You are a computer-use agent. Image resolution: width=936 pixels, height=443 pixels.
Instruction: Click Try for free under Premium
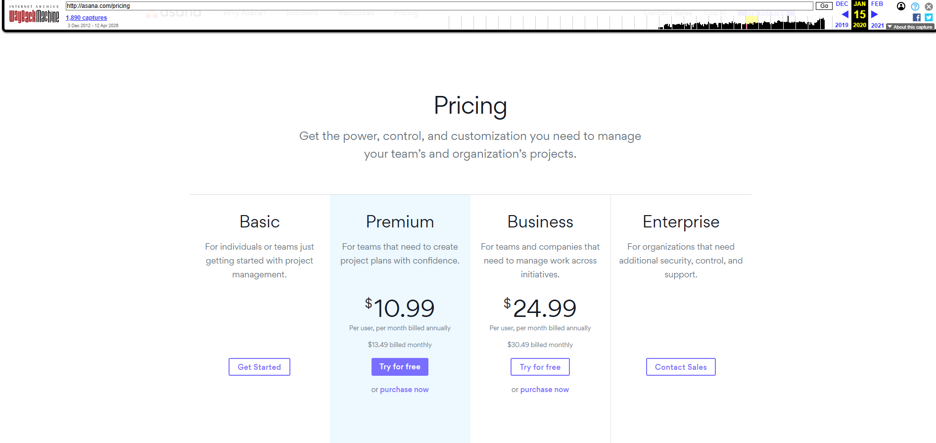[x=400, y=367]
